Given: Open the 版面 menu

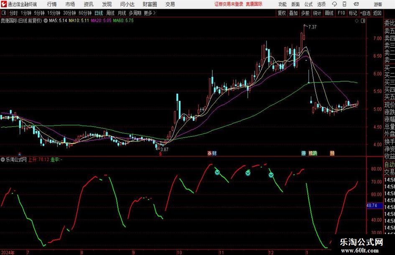Looking at the screenshot, I should coord(296,4).
